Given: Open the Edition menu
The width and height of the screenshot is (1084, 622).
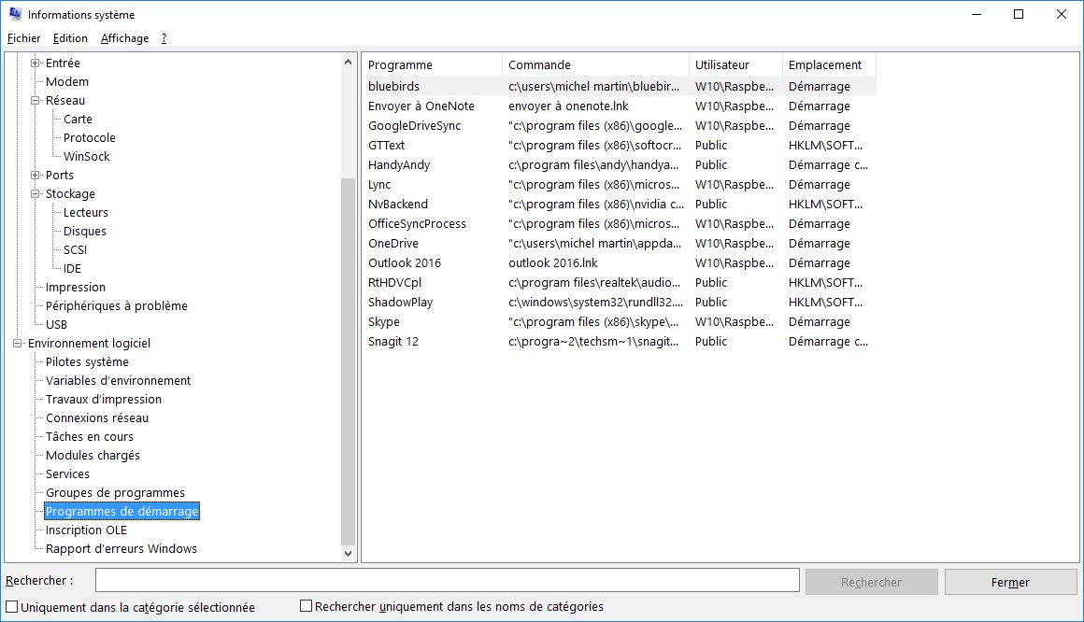Looking at the screenshot, I should (x=70, y=38).
